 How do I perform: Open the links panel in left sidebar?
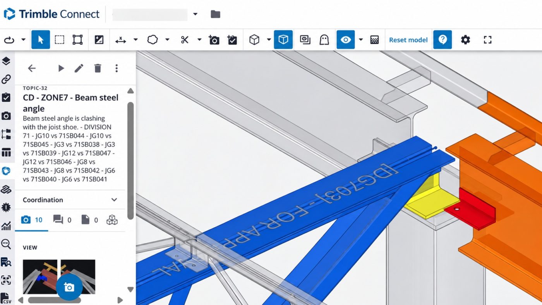click(x=6, y=79)
